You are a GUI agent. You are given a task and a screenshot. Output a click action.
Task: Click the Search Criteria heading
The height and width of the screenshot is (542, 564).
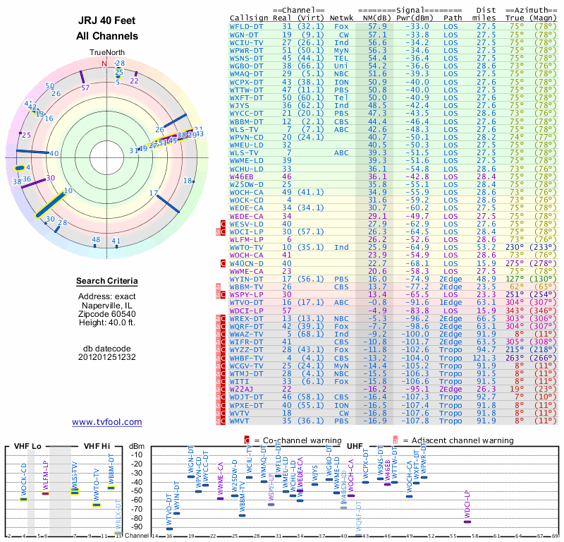click(x=107, y=282)
